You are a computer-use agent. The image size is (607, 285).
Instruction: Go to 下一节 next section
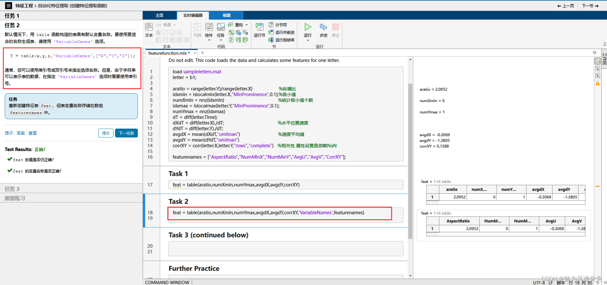click(590, 6)
